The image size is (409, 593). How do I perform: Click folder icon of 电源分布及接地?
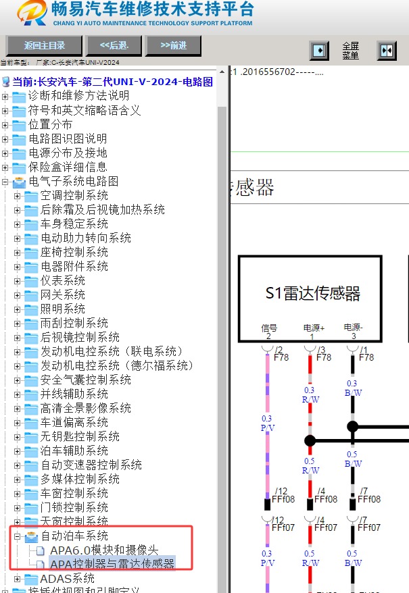[x=19, y=153]
